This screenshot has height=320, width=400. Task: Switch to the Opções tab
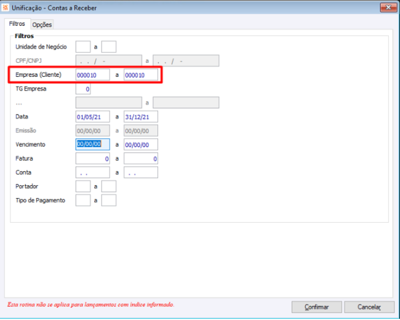(42, 25)
